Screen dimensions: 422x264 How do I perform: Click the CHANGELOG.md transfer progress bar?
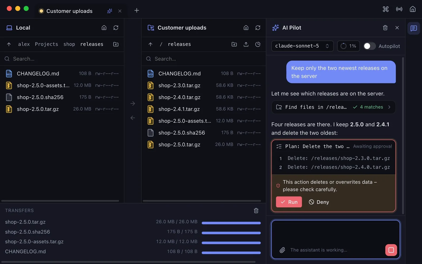[231, 253]
